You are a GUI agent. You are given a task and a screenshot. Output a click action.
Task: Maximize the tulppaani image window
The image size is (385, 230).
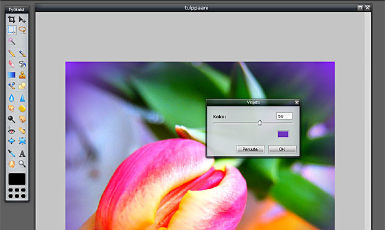(360, 7)
